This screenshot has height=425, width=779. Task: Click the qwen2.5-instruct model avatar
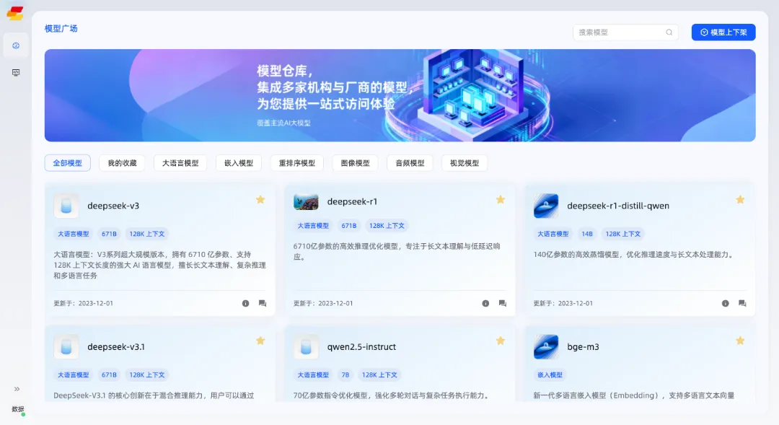pyautogui.click(x=306, y=347)
